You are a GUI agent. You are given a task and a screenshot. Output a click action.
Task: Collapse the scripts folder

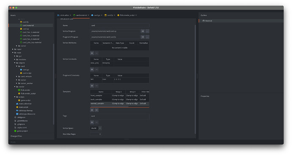15,97
